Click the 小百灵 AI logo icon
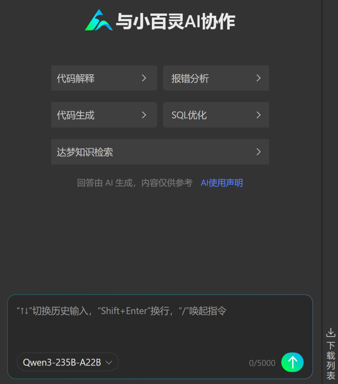Image resolution: width=338 pixels, height=384 pixels. (x=99, y=20)
